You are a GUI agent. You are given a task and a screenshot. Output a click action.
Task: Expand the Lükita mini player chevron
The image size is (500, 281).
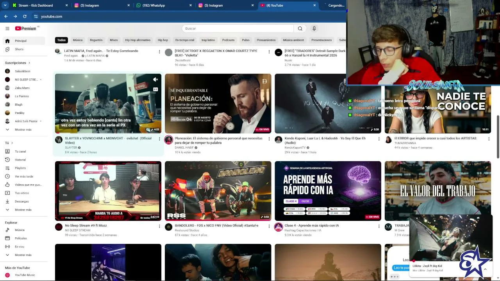[485, 269]
